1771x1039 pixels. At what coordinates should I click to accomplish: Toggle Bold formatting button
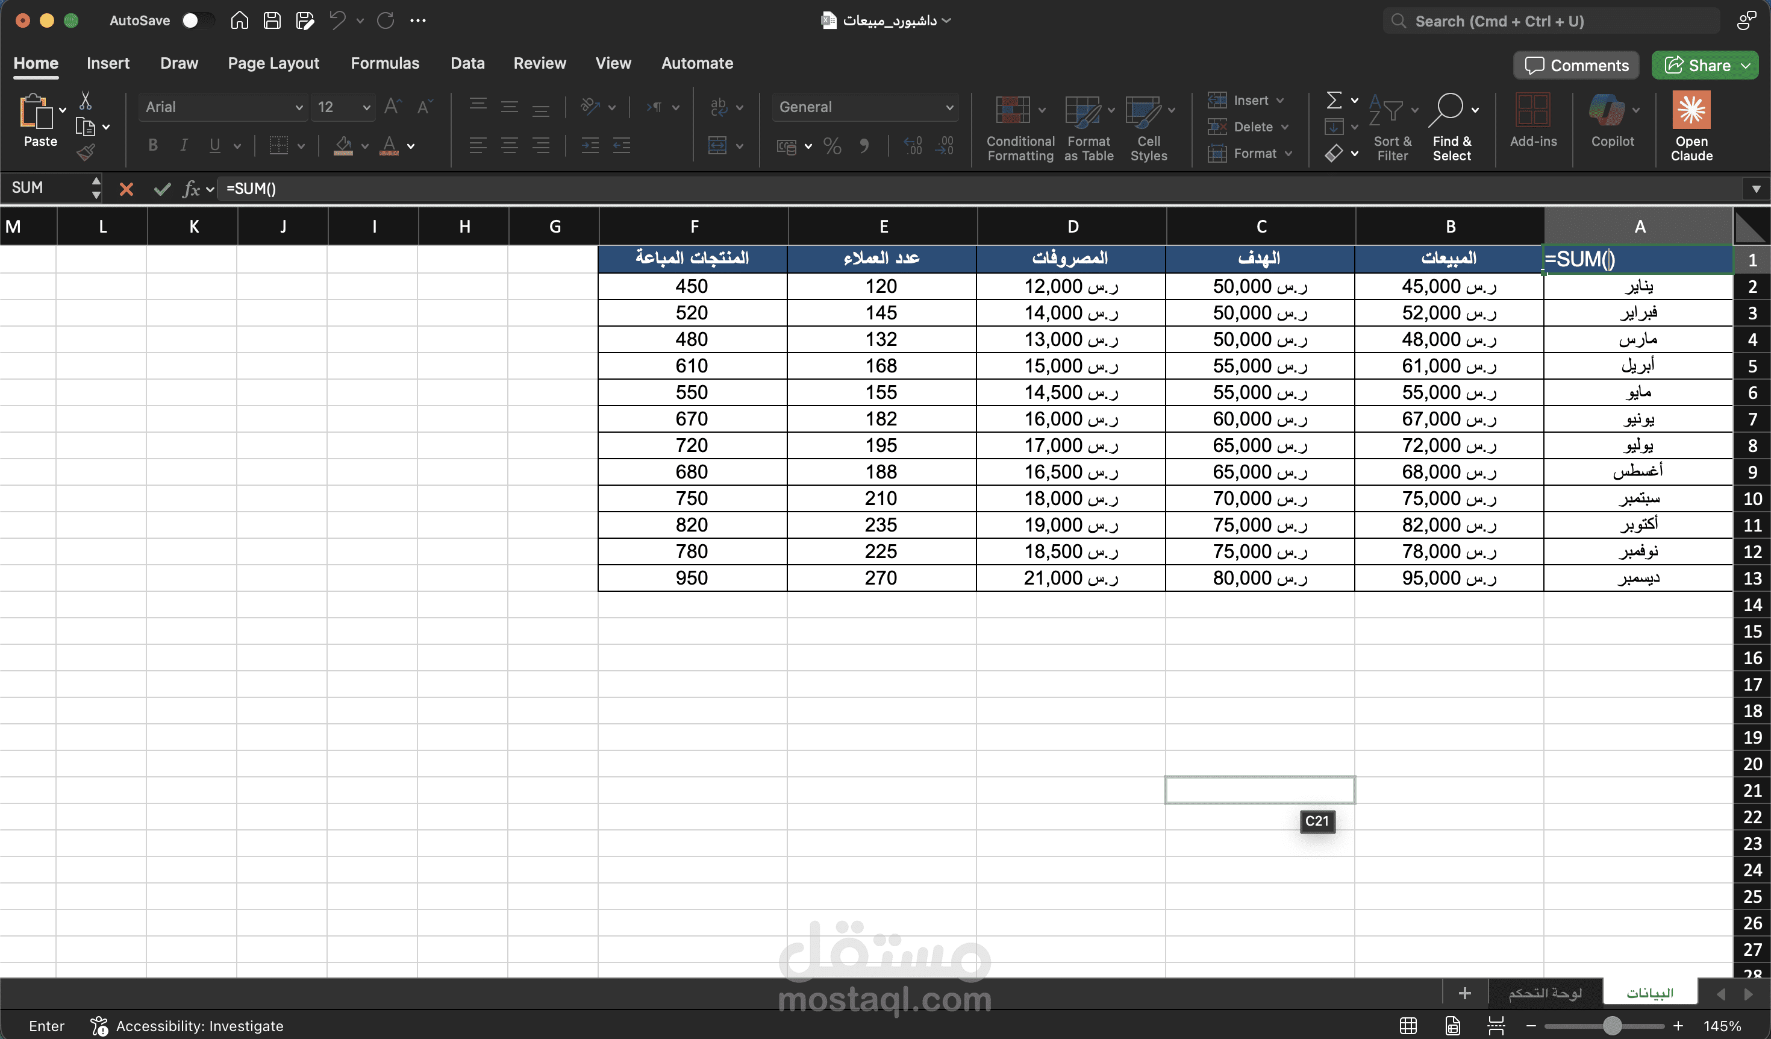coord(152,145)
